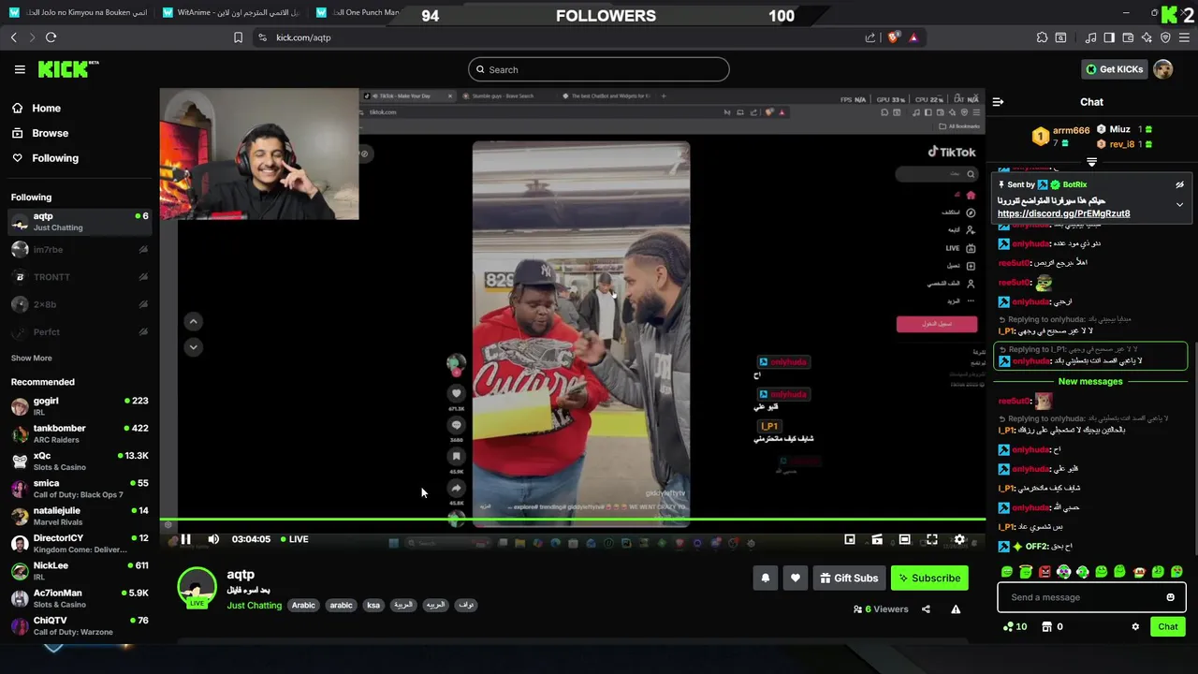1198x674 pixels.
Task: Bookmark this page icon
Action: click(x=238, y=37)
